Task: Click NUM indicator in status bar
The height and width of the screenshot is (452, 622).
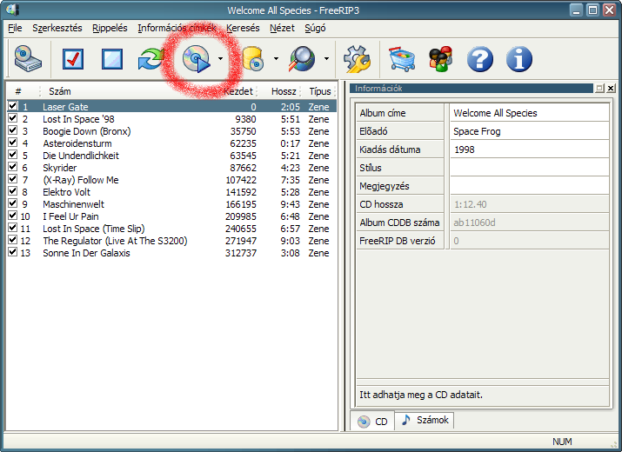Action: point(562,442)
